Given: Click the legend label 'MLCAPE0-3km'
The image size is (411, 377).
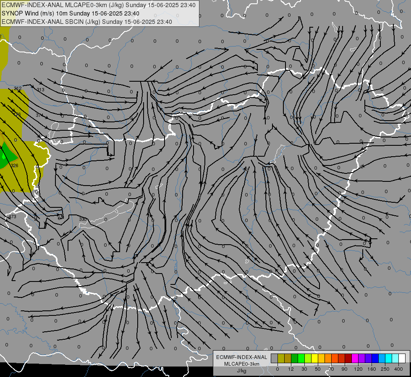Looking at the screenshot, I should pyautogui.click(x=242, y=364).
